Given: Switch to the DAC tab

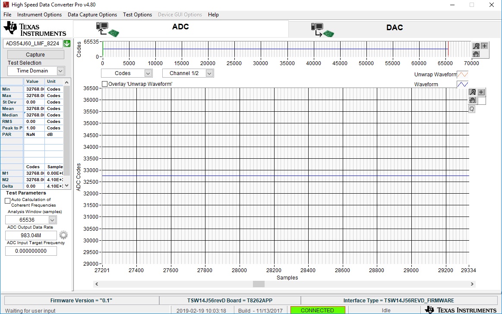Looking at the screenshot, I should [395, 28].
